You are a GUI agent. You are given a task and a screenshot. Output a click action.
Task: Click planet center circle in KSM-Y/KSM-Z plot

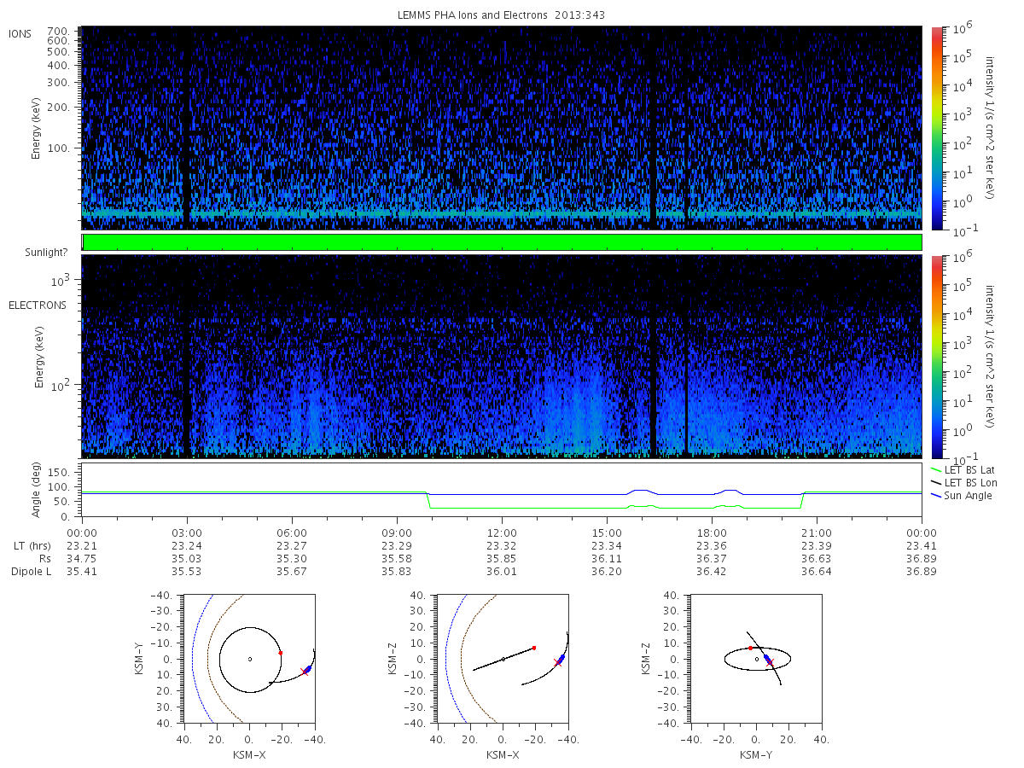(757, 659)
